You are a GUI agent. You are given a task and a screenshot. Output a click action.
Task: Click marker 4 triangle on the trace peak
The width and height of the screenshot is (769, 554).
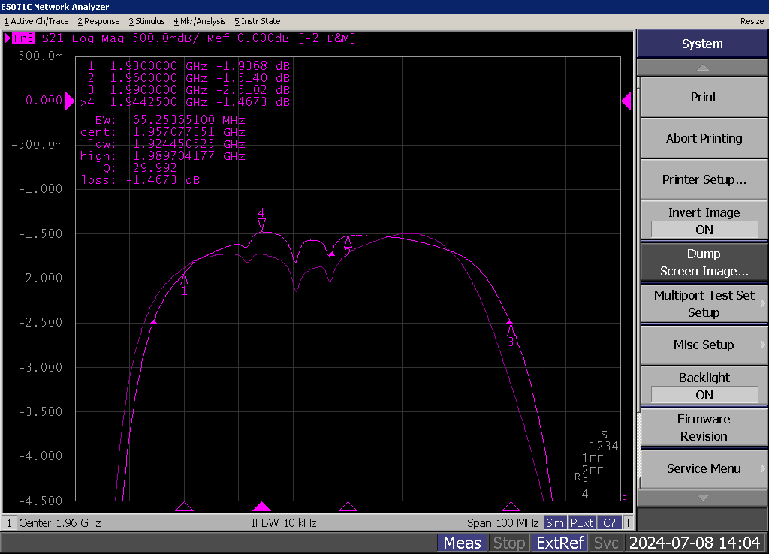click(261, 224)
